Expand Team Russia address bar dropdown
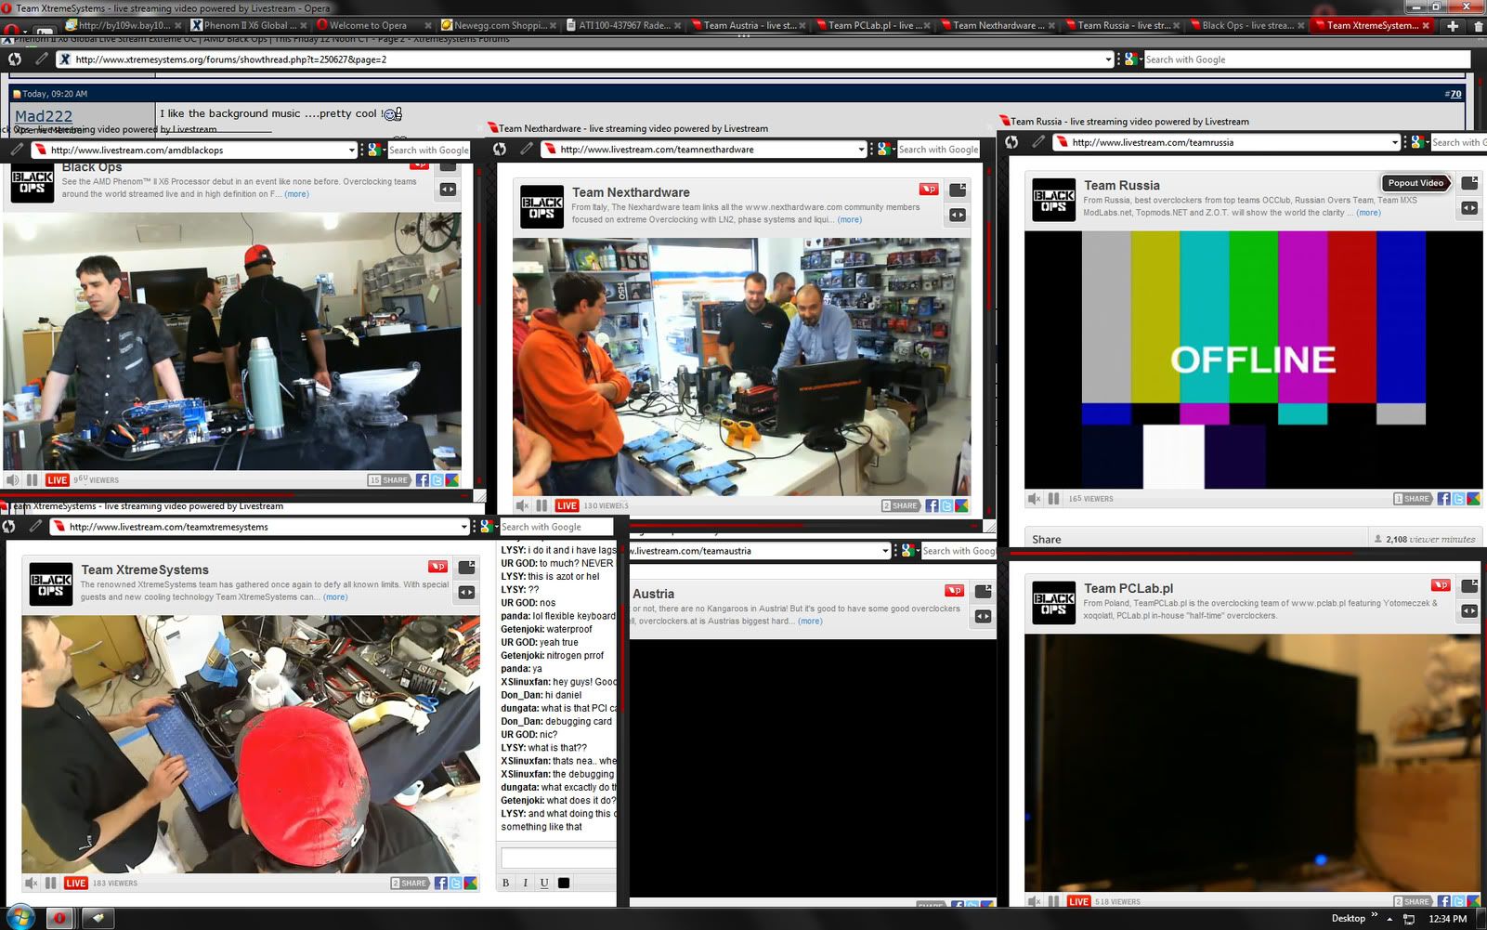The image size is (1487, 930). pos(1395,142)
